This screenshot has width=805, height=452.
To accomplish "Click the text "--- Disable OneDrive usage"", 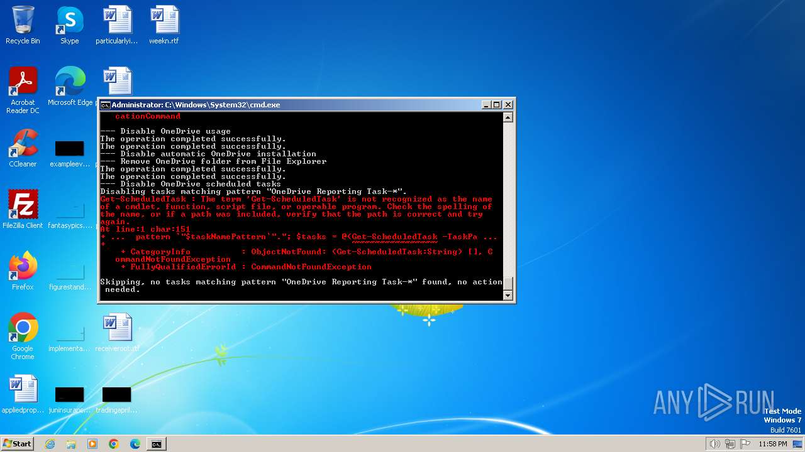I will tap(165, 131).
